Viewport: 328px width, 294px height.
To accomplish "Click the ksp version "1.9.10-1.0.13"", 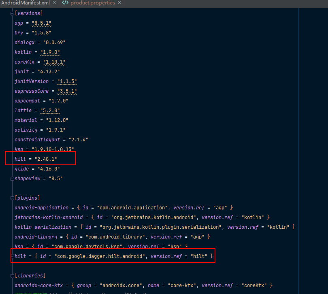I will pyautogui.click(x=53, y=149).
